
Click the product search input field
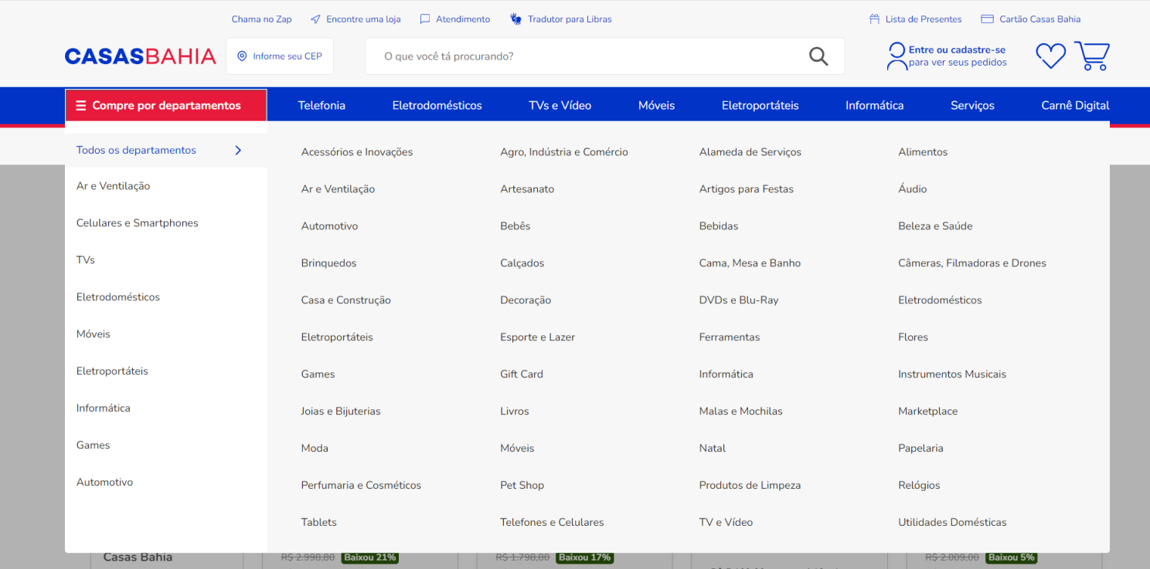pyautogui.click(x=587, y=56)
